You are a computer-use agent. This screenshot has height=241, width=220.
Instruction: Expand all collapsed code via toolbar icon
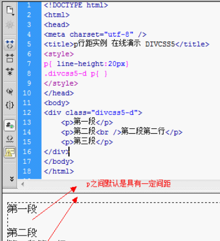coord(10,71)
